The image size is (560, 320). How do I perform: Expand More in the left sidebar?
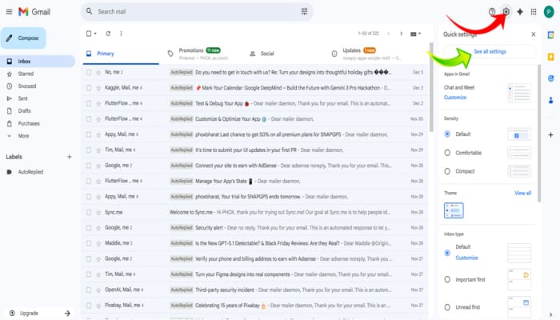point(23,136)
